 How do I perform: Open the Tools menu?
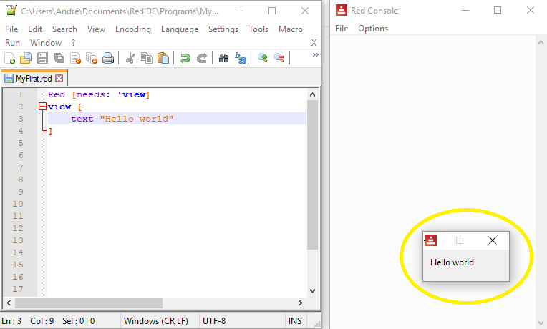pyautogui.click(x=258, y=29)
